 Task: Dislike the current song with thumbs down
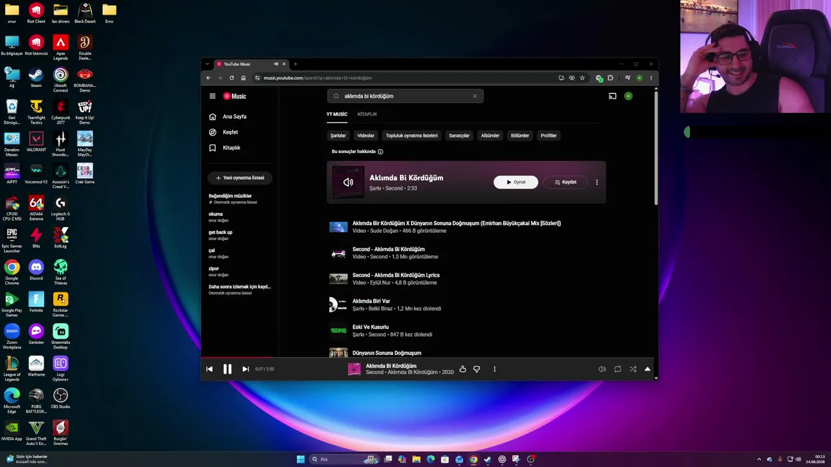477,369
